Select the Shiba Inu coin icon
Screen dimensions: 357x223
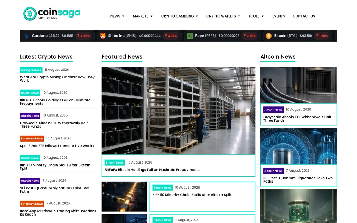(103, 36)
